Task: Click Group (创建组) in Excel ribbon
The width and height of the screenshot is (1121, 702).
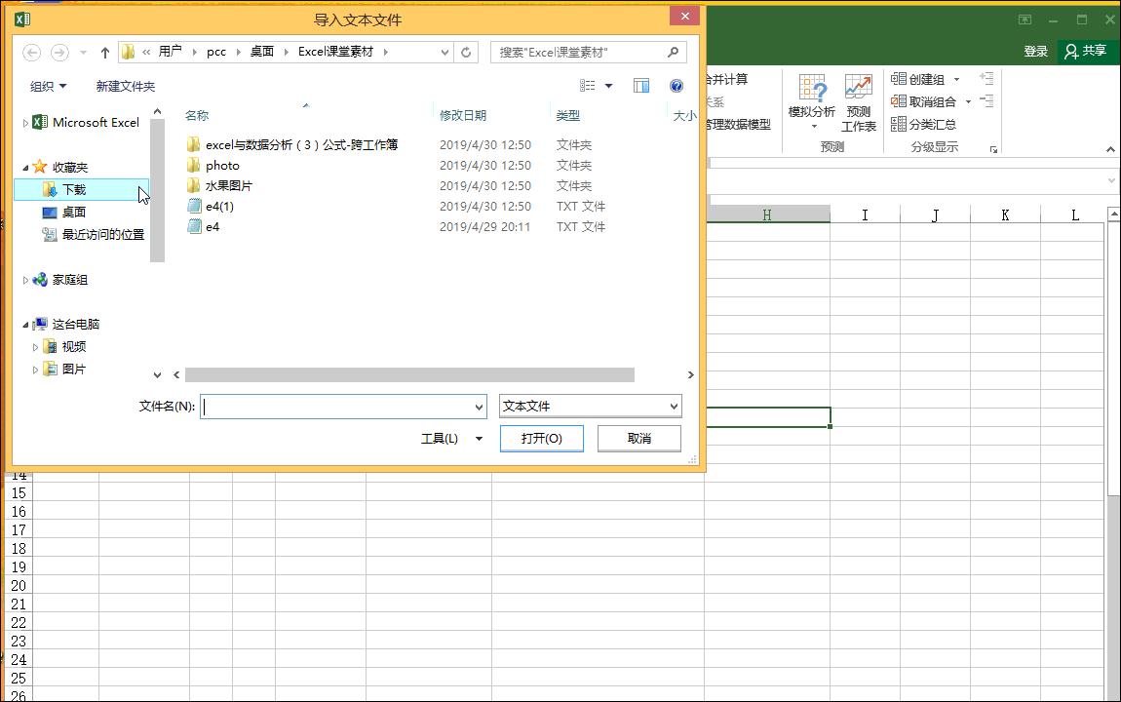Action: (918, 79)
